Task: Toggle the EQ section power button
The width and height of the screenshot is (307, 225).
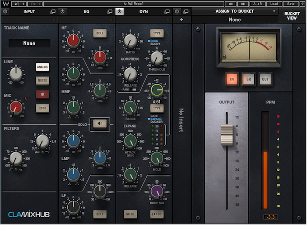Action: coord(62,11)
